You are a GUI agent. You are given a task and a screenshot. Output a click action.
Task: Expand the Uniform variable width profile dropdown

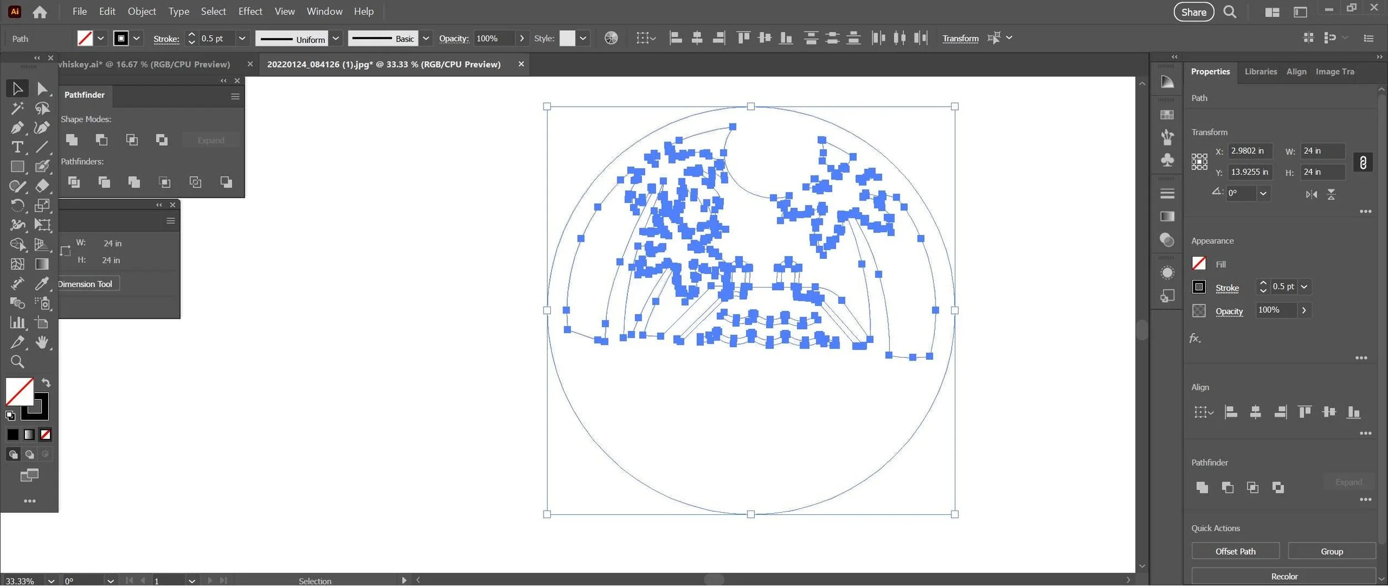[336, 38]
